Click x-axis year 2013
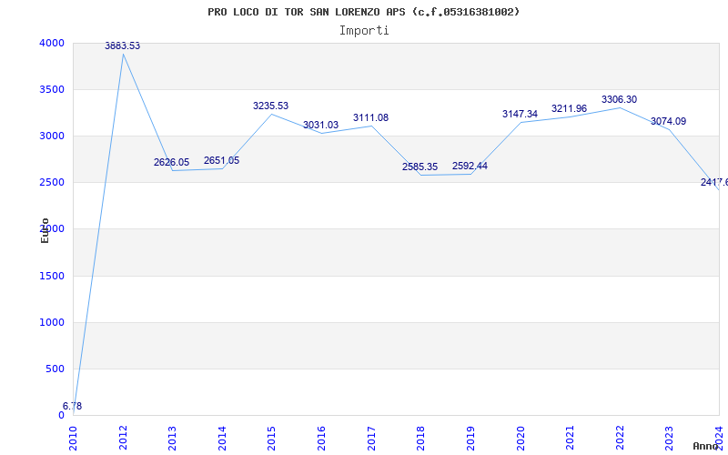This screenshot has width=728, height=455. pyautogui.click(x=173, y=439)
